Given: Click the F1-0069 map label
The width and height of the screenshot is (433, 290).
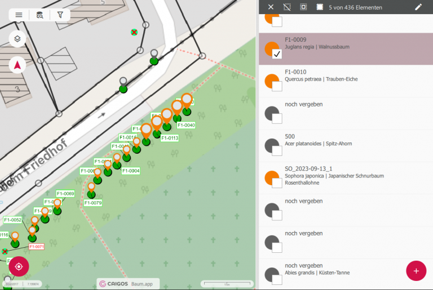Looking at the screenshot, I should [65, 194].
